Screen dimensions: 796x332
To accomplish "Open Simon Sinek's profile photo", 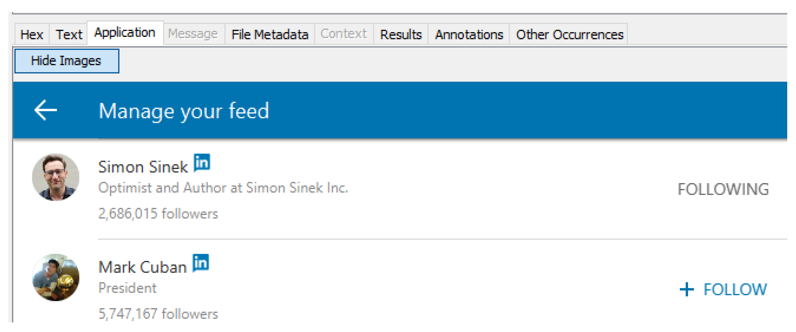I will click(55, 177).
